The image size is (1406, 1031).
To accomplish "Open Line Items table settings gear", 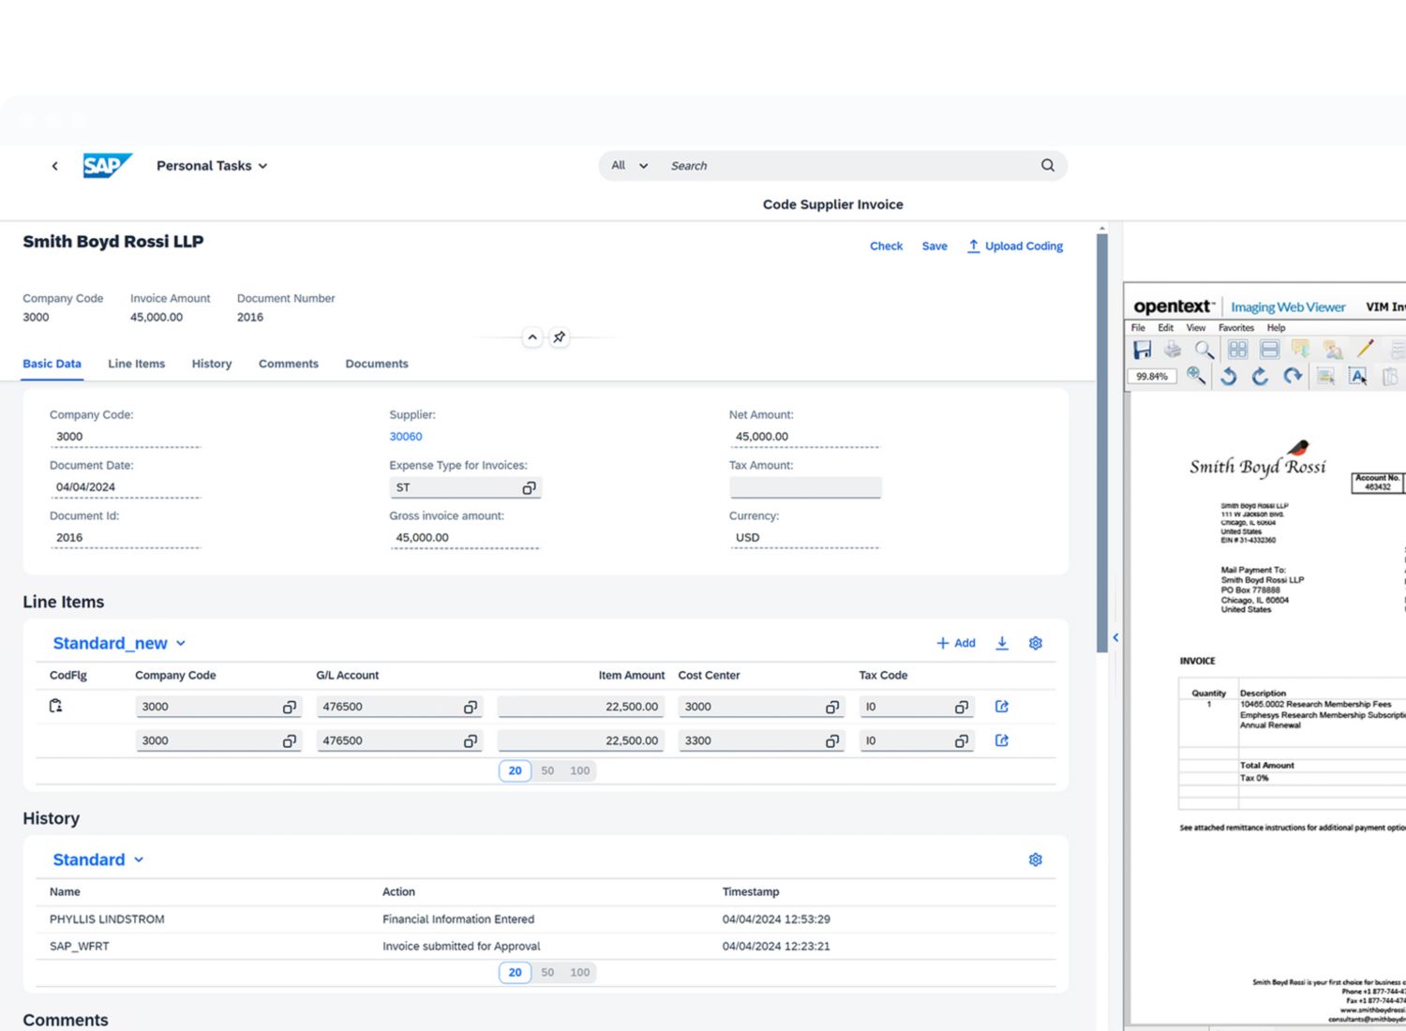I will pos(1035,643).
